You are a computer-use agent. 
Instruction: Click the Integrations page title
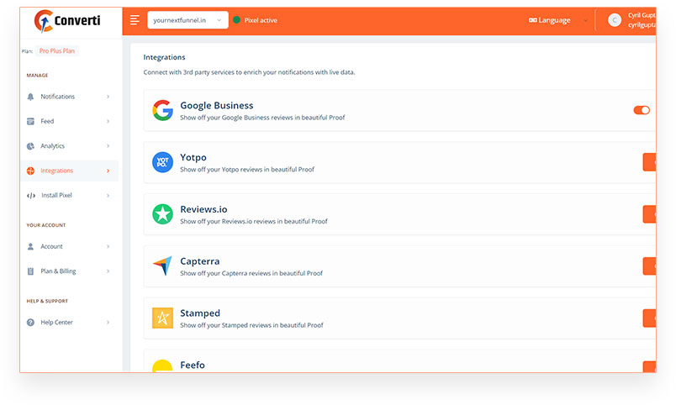[164, 57]
